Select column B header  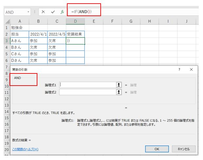pos(38,21)
